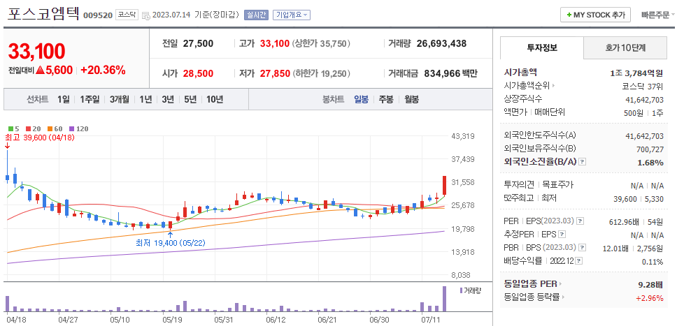Screen dimensions: 677x326
Task: Open help icon next to PER EPS(2023.03)
Action: 580,221
